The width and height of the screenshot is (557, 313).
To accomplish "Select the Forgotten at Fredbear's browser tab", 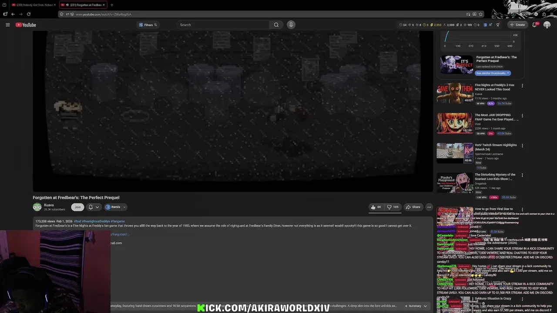I will (83, 5).
